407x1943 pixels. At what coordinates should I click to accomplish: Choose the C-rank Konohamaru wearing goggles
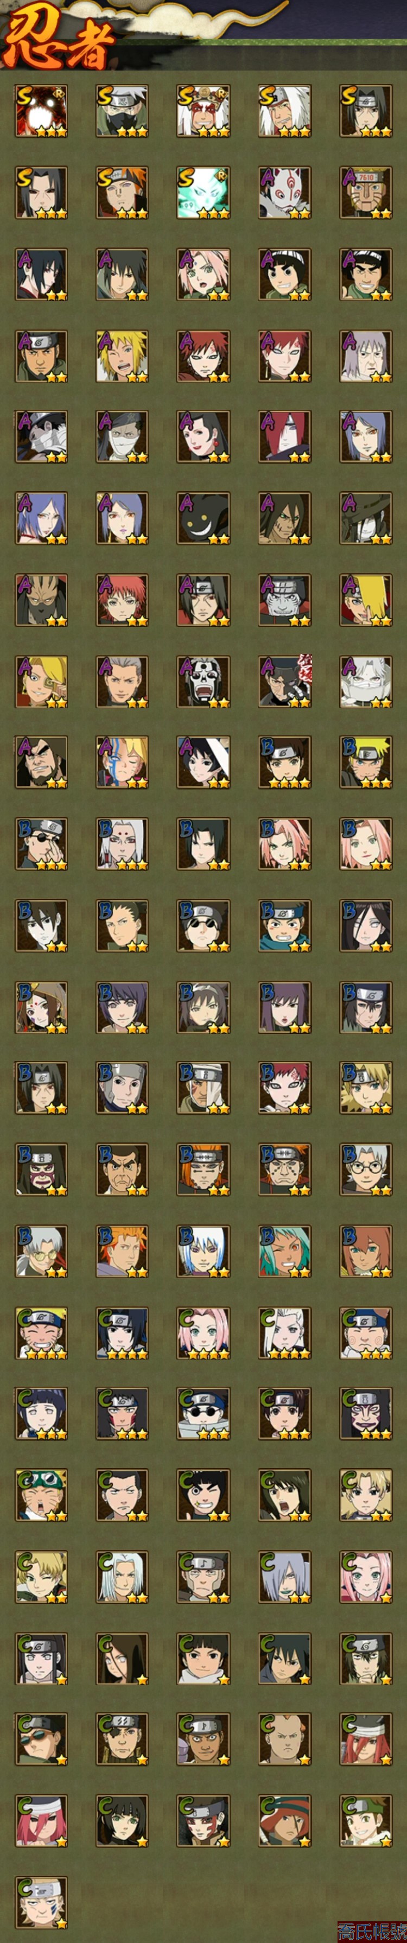coord(41,1495)
